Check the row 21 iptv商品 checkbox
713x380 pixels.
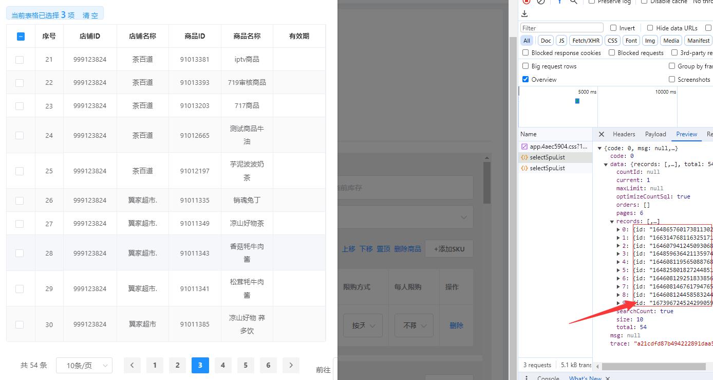point(20,60)
